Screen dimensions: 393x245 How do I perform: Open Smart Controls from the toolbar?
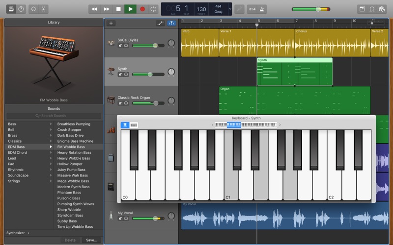[x=33, y=9]
